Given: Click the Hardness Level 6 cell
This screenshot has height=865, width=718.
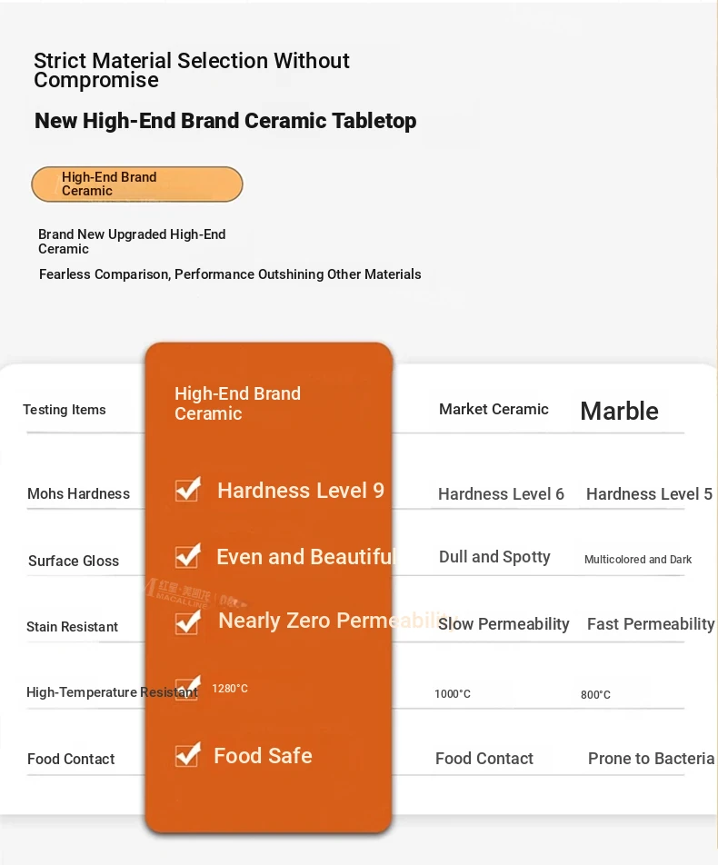Looking at the screenshot, I should pos(501,494).
